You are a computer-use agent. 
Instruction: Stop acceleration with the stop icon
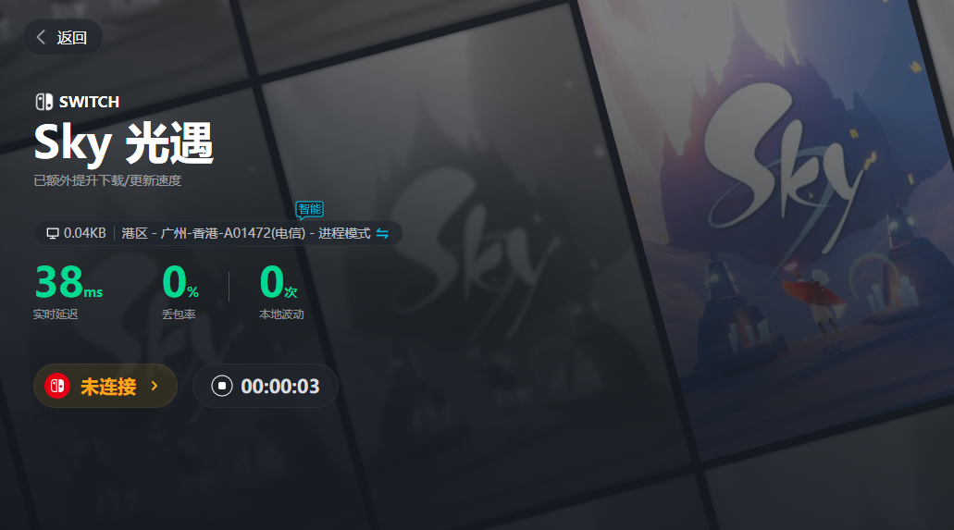point(222,386)
